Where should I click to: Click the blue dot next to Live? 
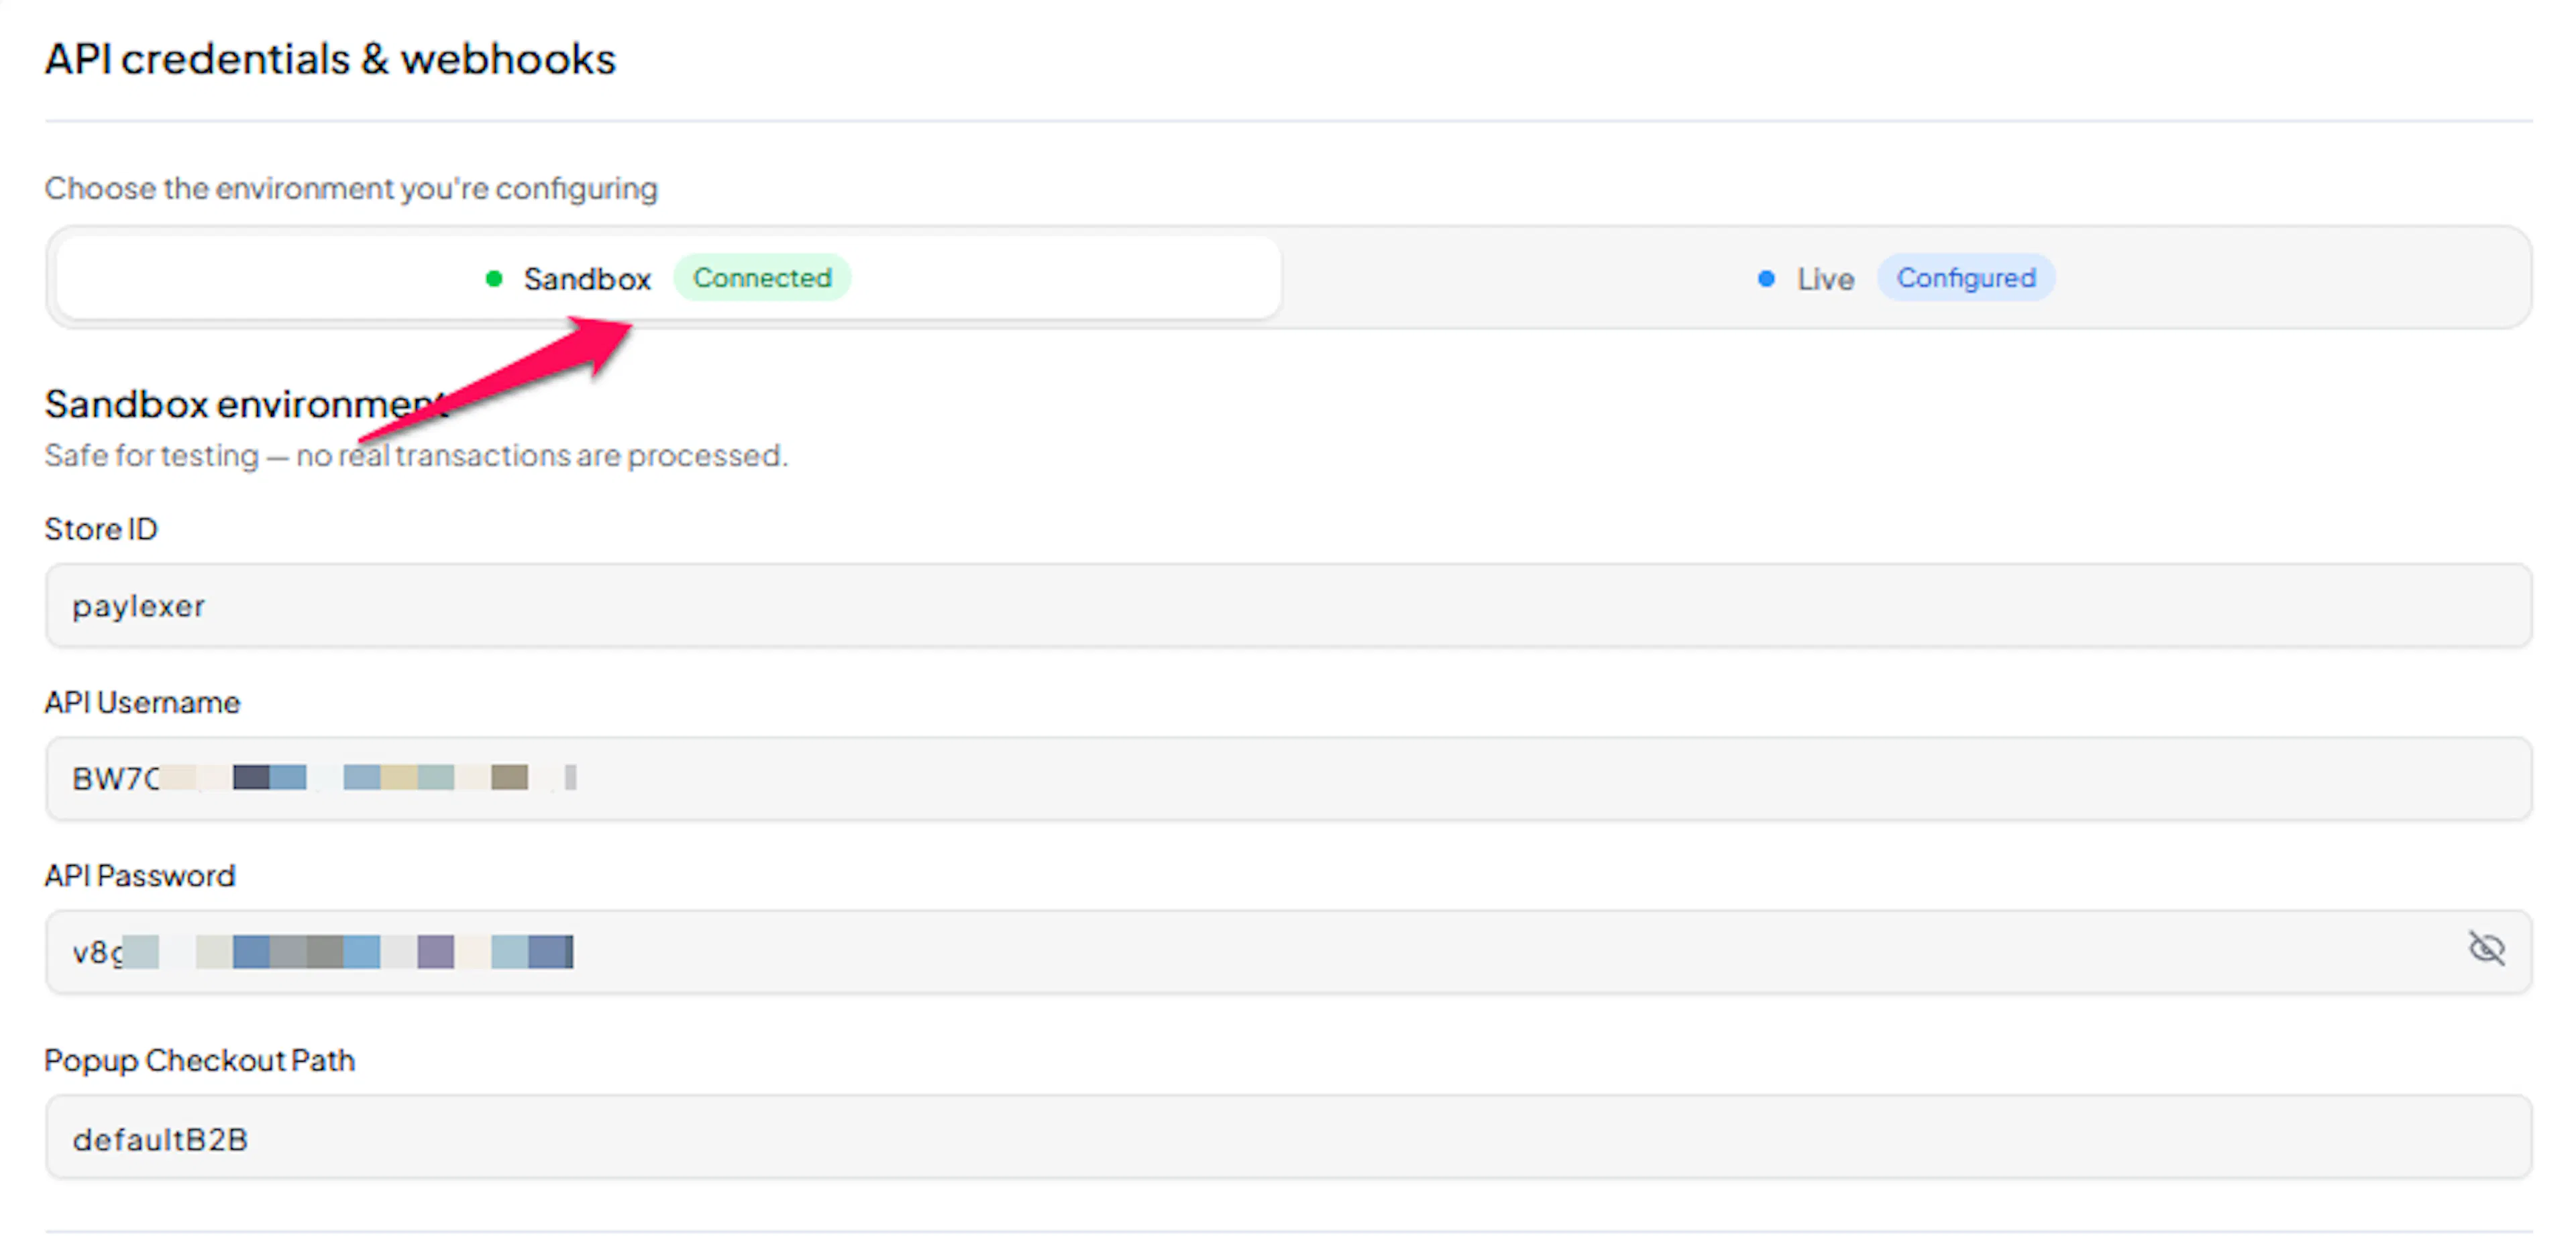coord(1766,279)
